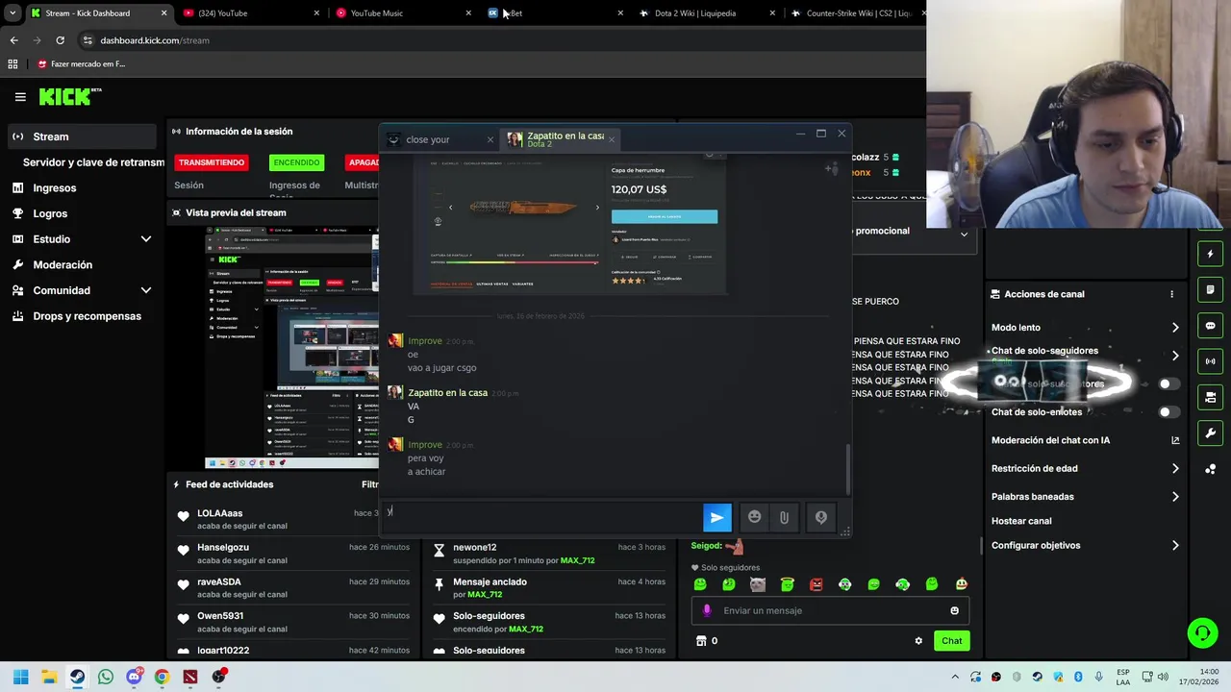
Task: Switch to 'close your' Steam chat tab
Action: tap(440, 139)
